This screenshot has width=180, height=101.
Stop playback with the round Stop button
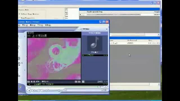click(33, 91)
